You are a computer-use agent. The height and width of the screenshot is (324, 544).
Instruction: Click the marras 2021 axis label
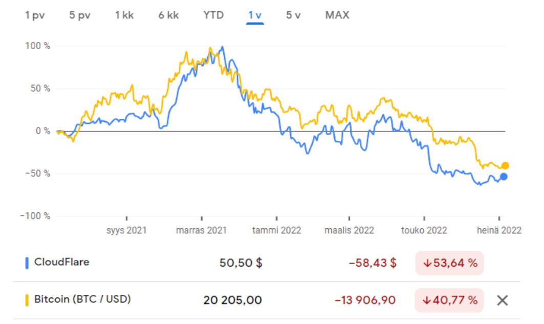coord(201,230)
